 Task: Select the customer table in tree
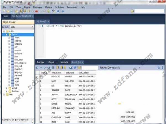18,53
